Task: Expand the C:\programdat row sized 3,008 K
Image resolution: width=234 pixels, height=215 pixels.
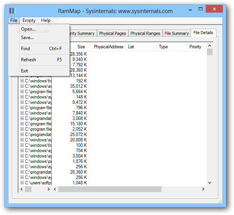Action: tap(22, 118)
